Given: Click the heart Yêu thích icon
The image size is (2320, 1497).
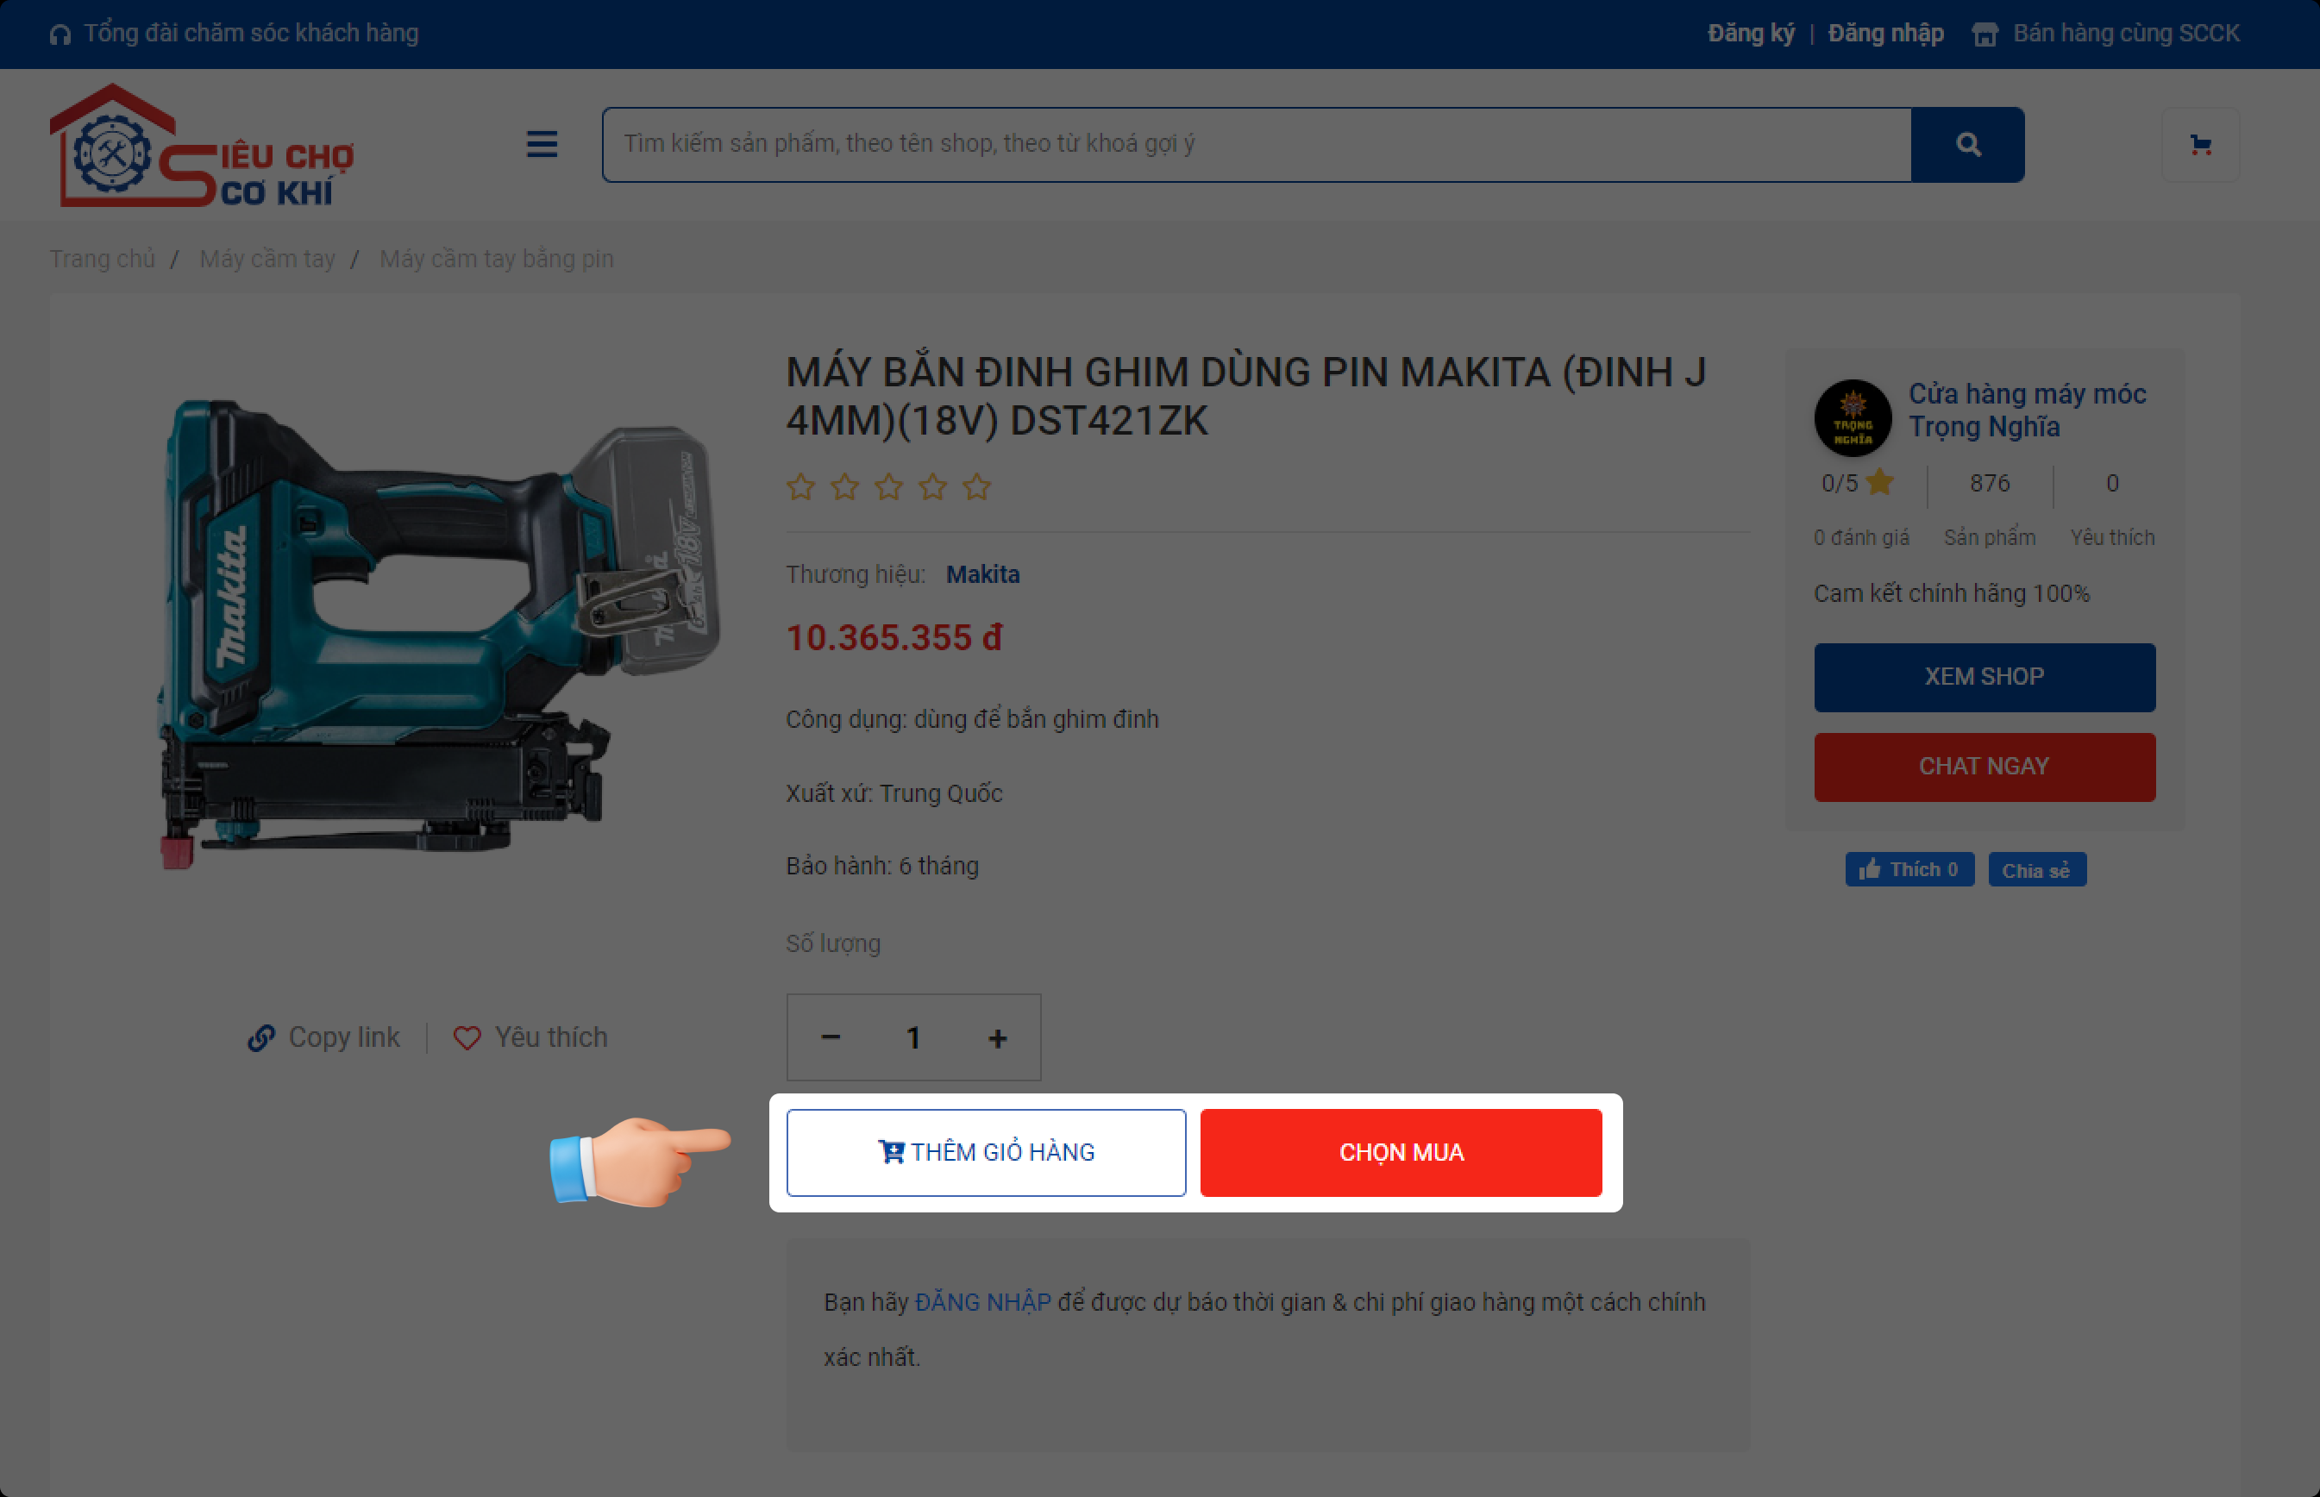Looking at the screenshot, I should [467, 1038].
